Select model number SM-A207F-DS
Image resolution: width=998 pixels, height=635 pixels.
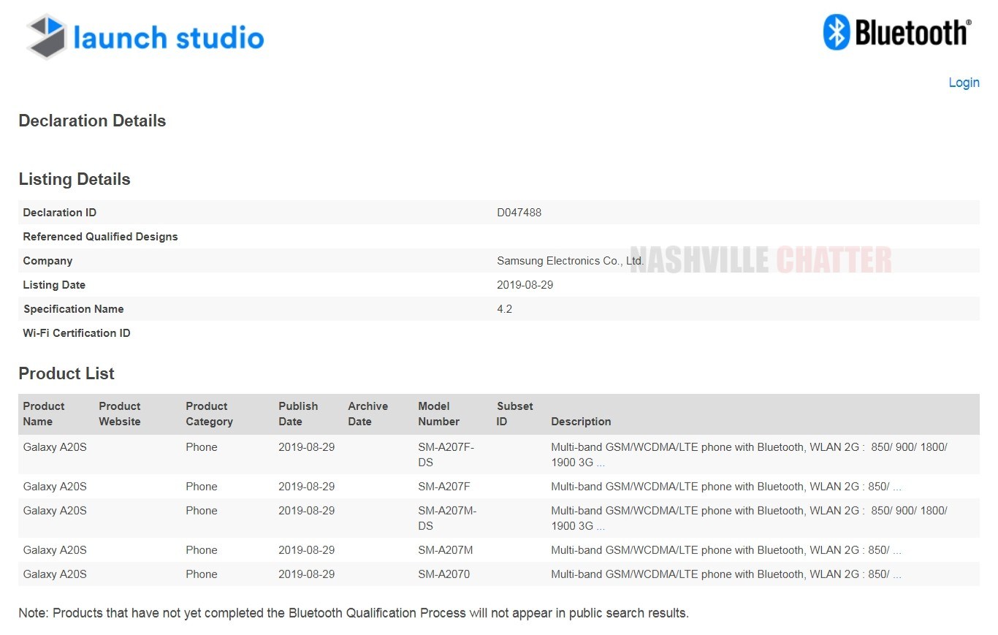(446, 455)
